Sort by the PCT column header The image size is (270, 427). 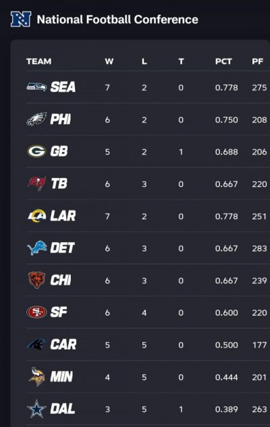(x=223, y=61)
